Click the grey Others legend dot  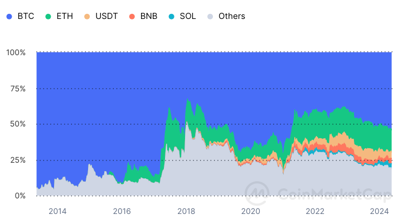coord(210,17)
